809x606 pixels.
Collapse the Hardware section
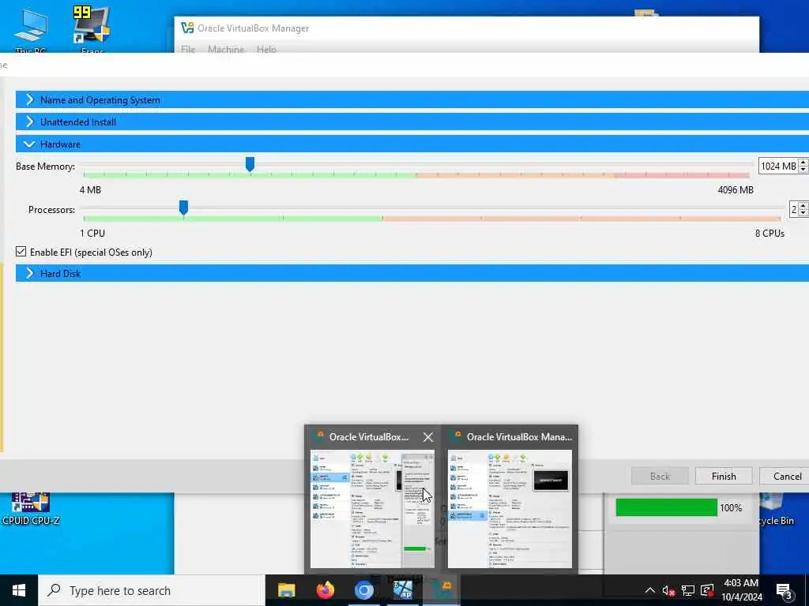(412, 144)
